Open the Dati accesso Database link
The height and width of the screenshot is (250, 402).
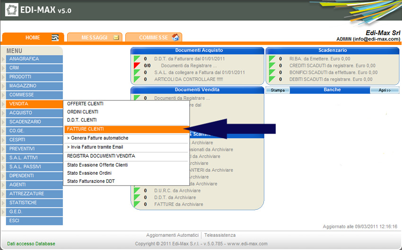pos(31,244)
